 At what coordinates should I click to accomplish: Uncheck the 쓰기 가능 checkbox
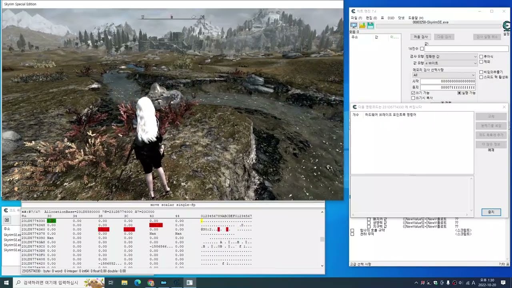pos(413,93)
